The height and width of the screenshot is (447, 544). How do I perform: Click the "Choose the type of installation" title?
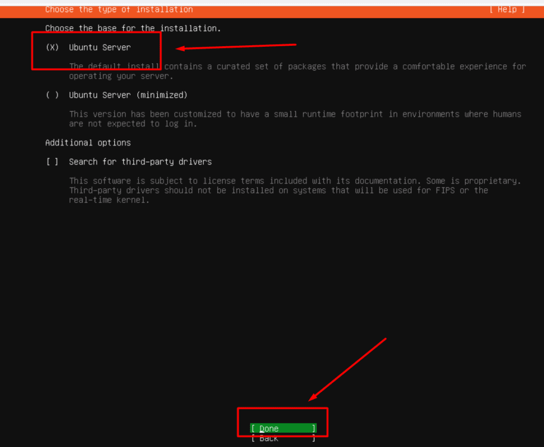tap(119, 10)
